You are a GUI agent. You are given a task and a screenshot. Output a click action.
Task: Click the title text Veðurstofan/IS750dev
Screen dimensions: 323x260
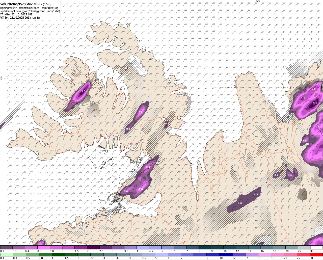[x=16, y=4]
